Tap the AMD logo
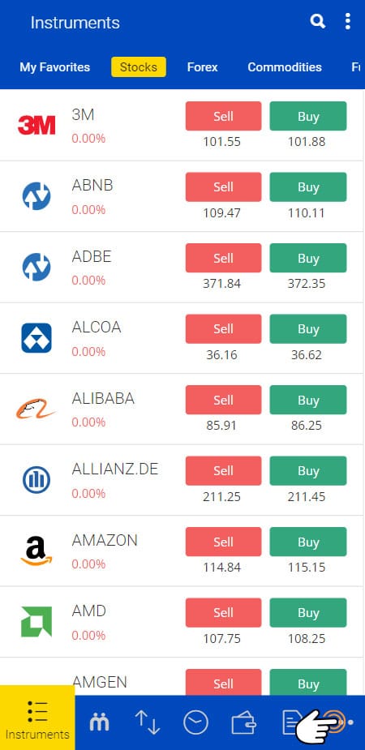Screen dimensions: 365x750 coord(36,622)
